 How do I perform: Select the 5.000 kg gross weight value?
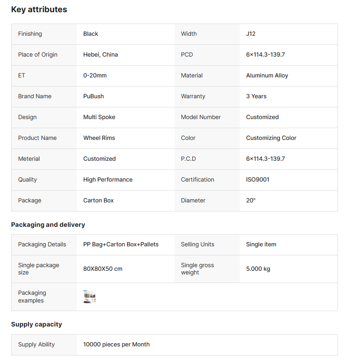(x=258, y=269)
